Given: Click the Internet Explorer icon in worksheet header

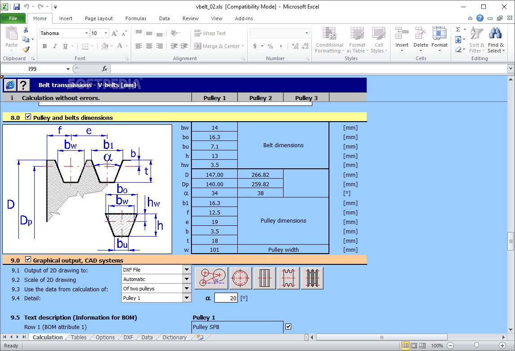Looking at the screenshot, I should click(x=10, y=85).
